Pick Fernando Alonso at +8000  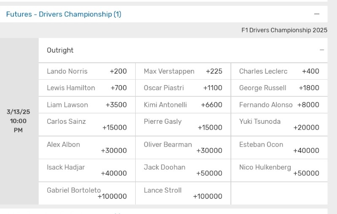tap(279, 105)
